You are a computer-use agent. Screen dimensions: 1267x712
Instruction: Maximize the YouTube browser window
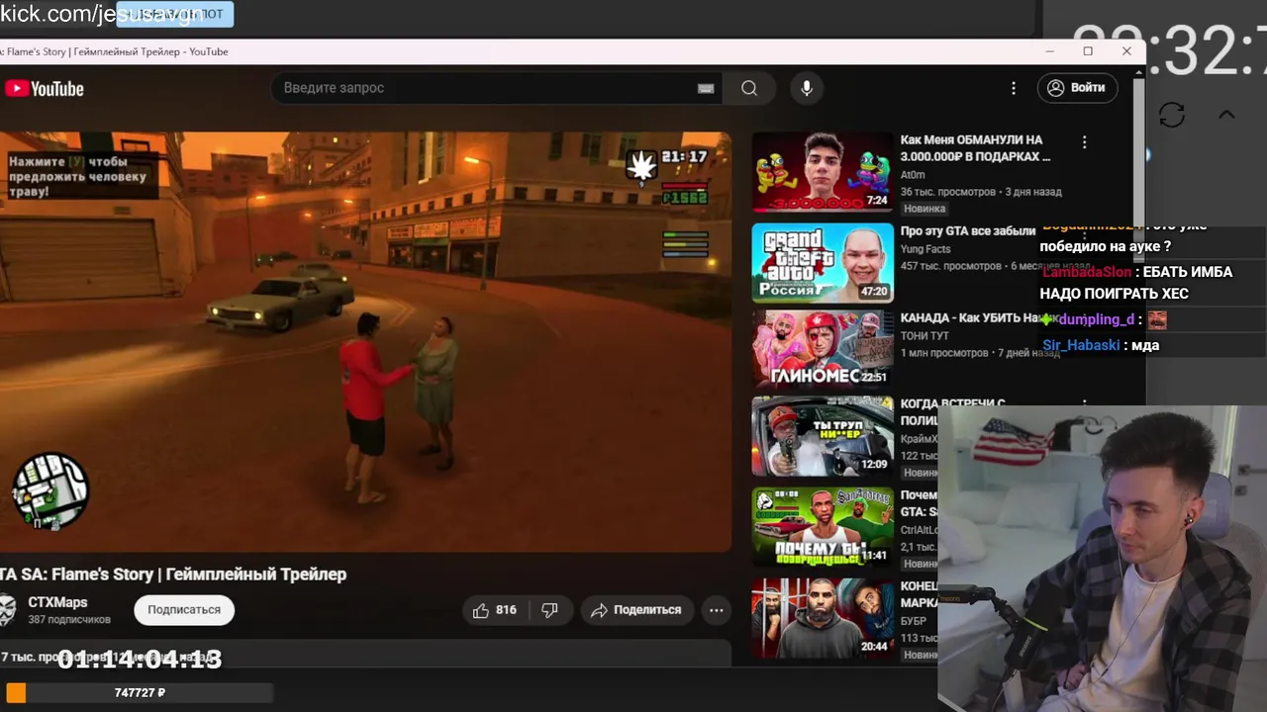pyautogui.click(x=1088, y=51)
